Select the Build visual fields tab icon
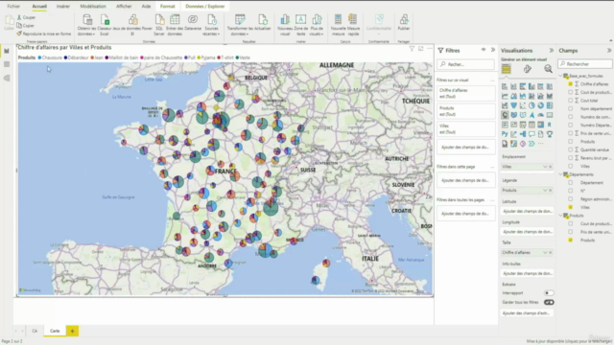Viewport: 614px width, 345px height. click(507, 69)
